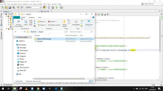Click the Propiedades checkmark icon in ribbon
This screenshot has width=163, height=91.
76,22
